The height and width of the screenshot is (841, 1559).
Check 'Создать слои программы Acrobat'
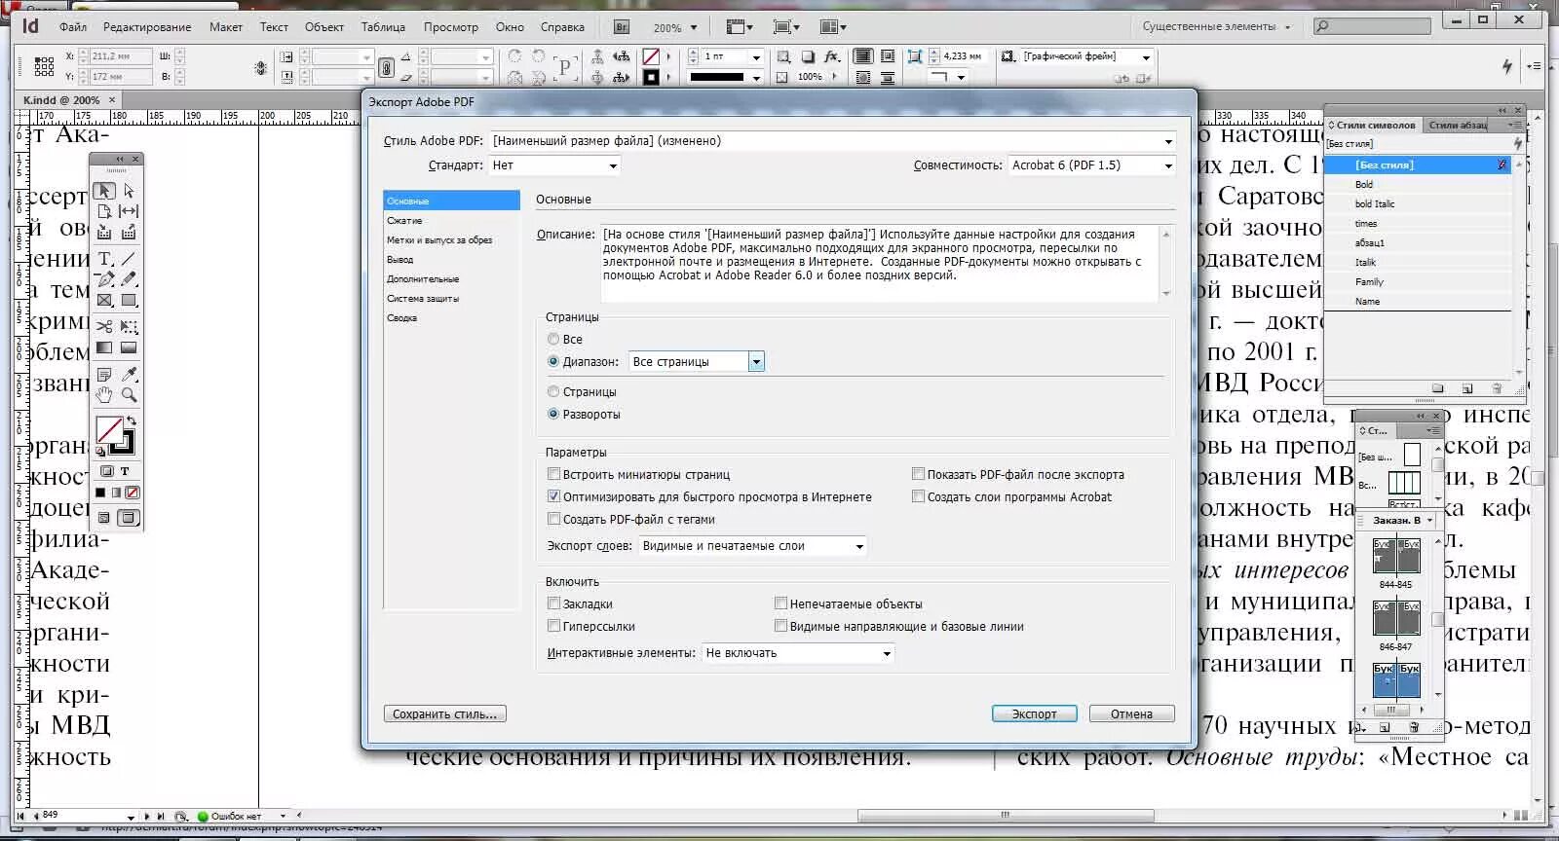coord(918,496)
